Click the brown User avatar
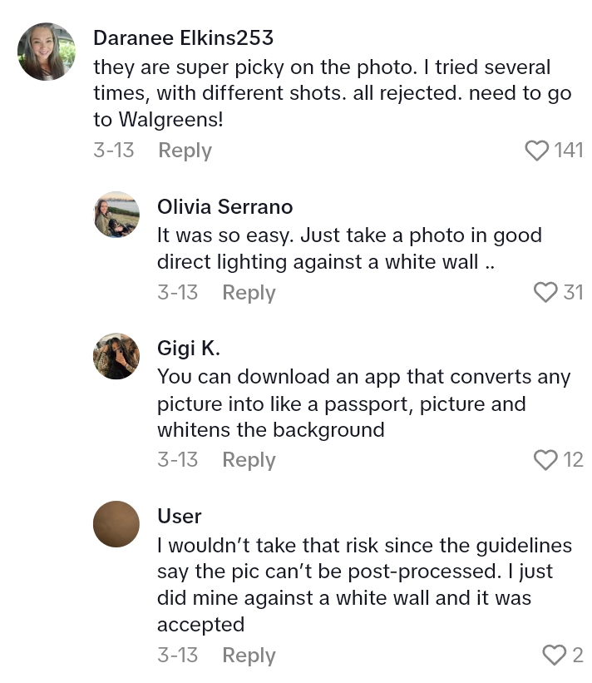 [x=116, y=523]
